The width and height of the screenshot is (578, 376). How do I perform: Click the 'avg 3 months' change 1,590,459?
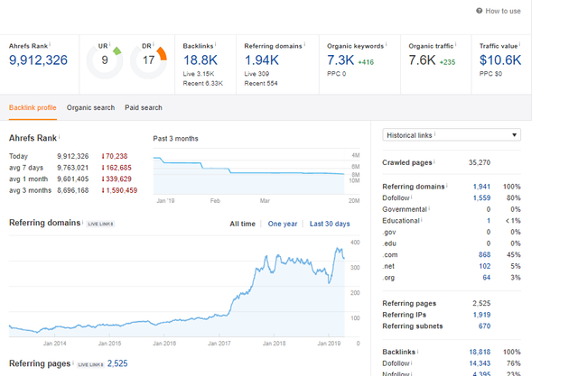pos(119,190)
